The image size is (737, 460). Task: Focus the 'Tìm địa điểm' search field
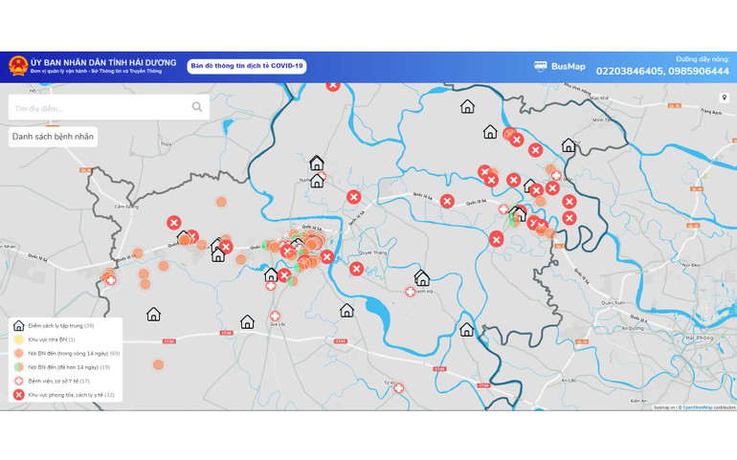pyautogui.click(x=96, y=108)
